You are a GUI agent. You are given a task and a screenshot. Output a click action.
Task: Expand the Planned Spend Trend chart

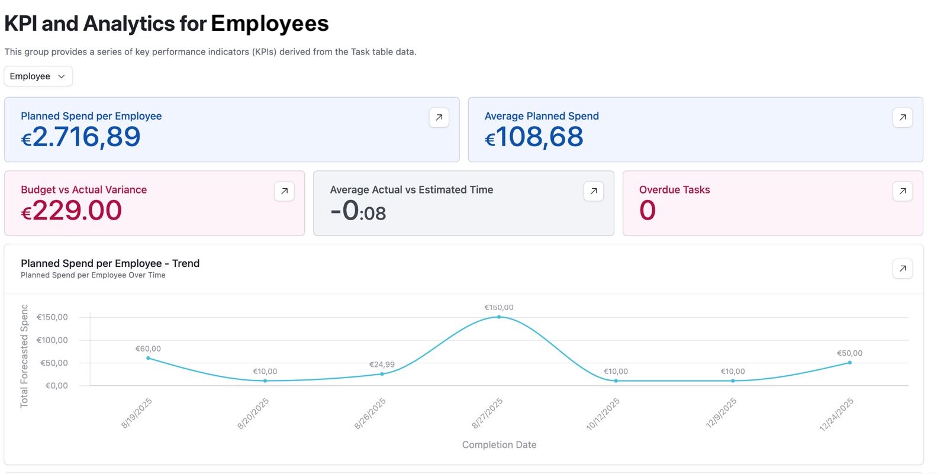902,269
